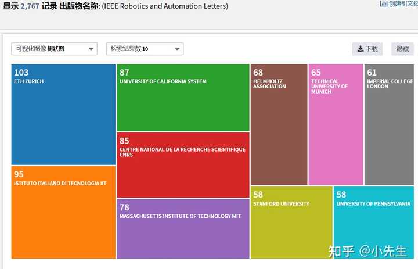The width and height of the screenshot is (418, 269).
Task: Click the bar chart icon beside 创建引文
Action: coord(384,3)
